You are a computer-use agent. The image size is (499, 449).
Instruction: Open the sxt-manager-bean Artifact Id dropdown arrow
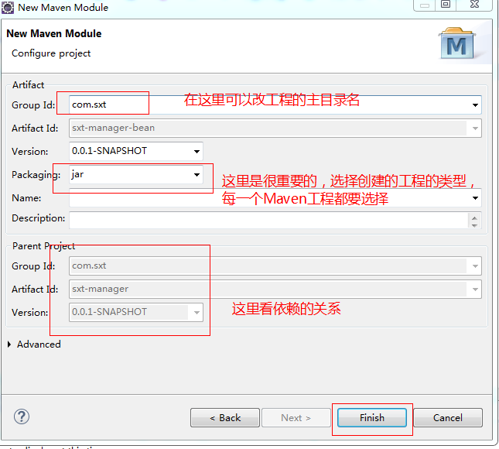[x=475, y=129]
